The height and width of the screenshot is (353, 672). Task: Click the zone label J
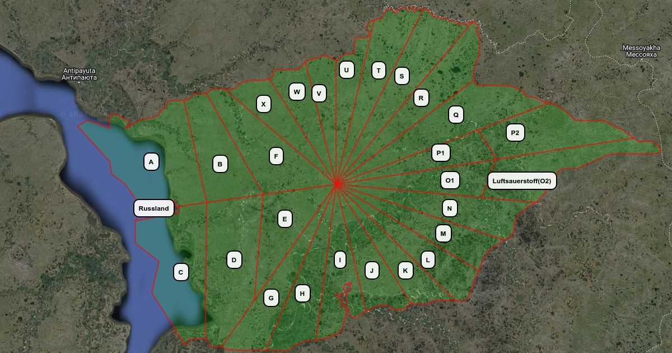372,270
